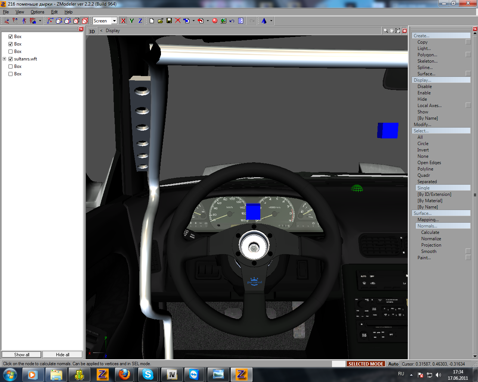Click the Undo arrow icon

[232, 21]
